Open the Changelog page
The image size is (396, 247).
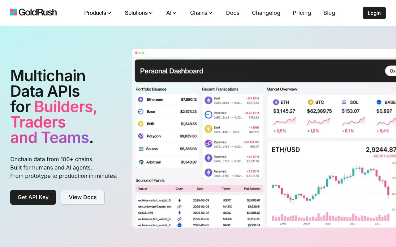[x=266, y=13]
